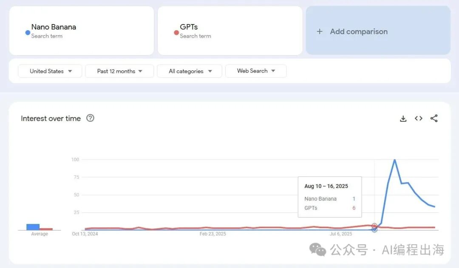Viewport: 459px width, 268px height.
Task: Download the Interest over time CSV
Action: tap(403, 119)
